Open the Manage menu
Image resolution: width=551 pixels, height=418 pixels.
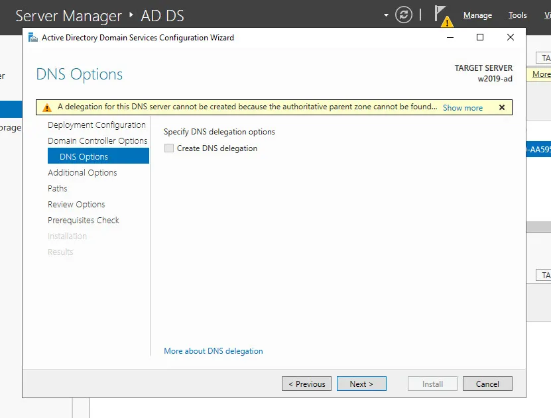(477, 15)
